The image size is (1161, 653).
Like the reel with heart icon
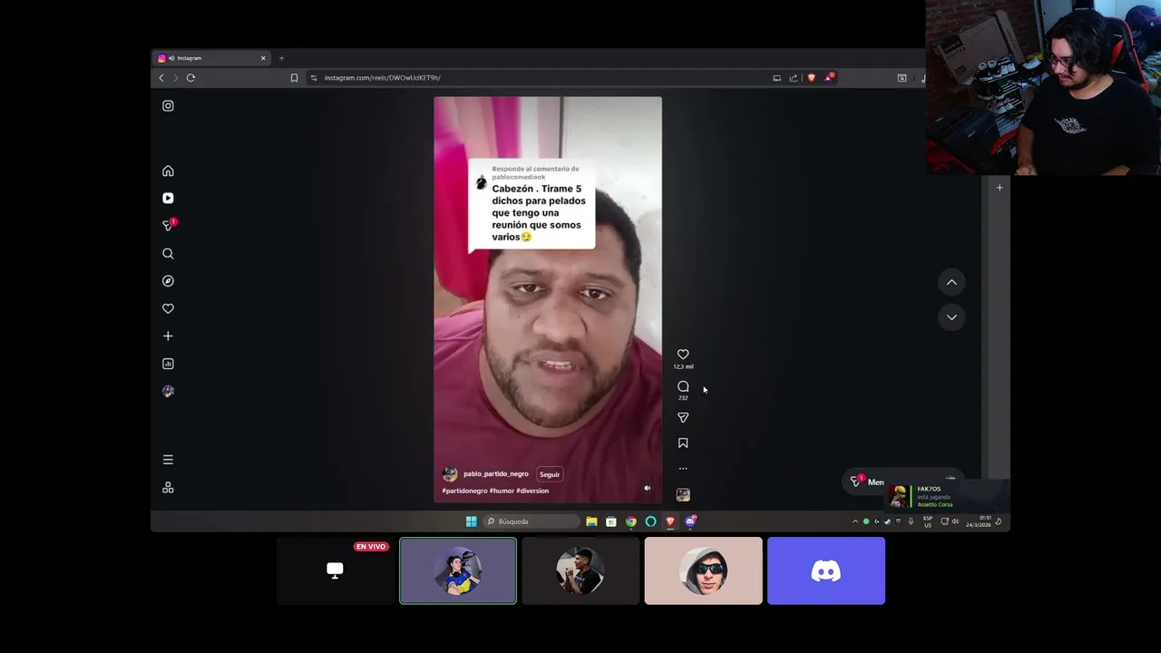click(x=683, y=355)
